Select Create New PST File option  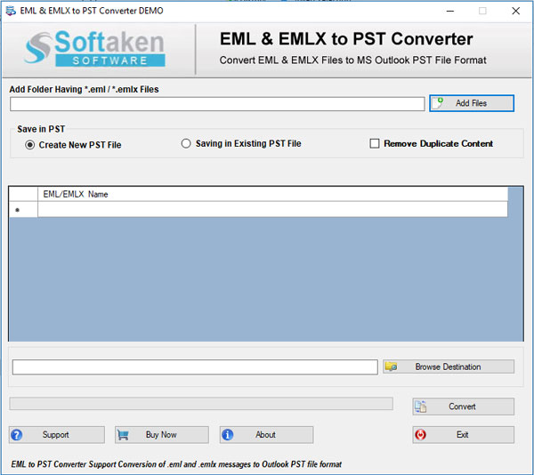(73, 145)
